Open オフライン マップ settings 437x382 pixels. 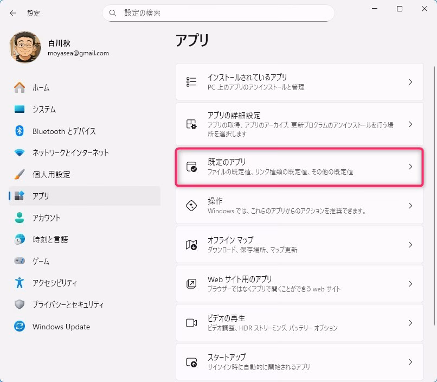coord(300,245)
